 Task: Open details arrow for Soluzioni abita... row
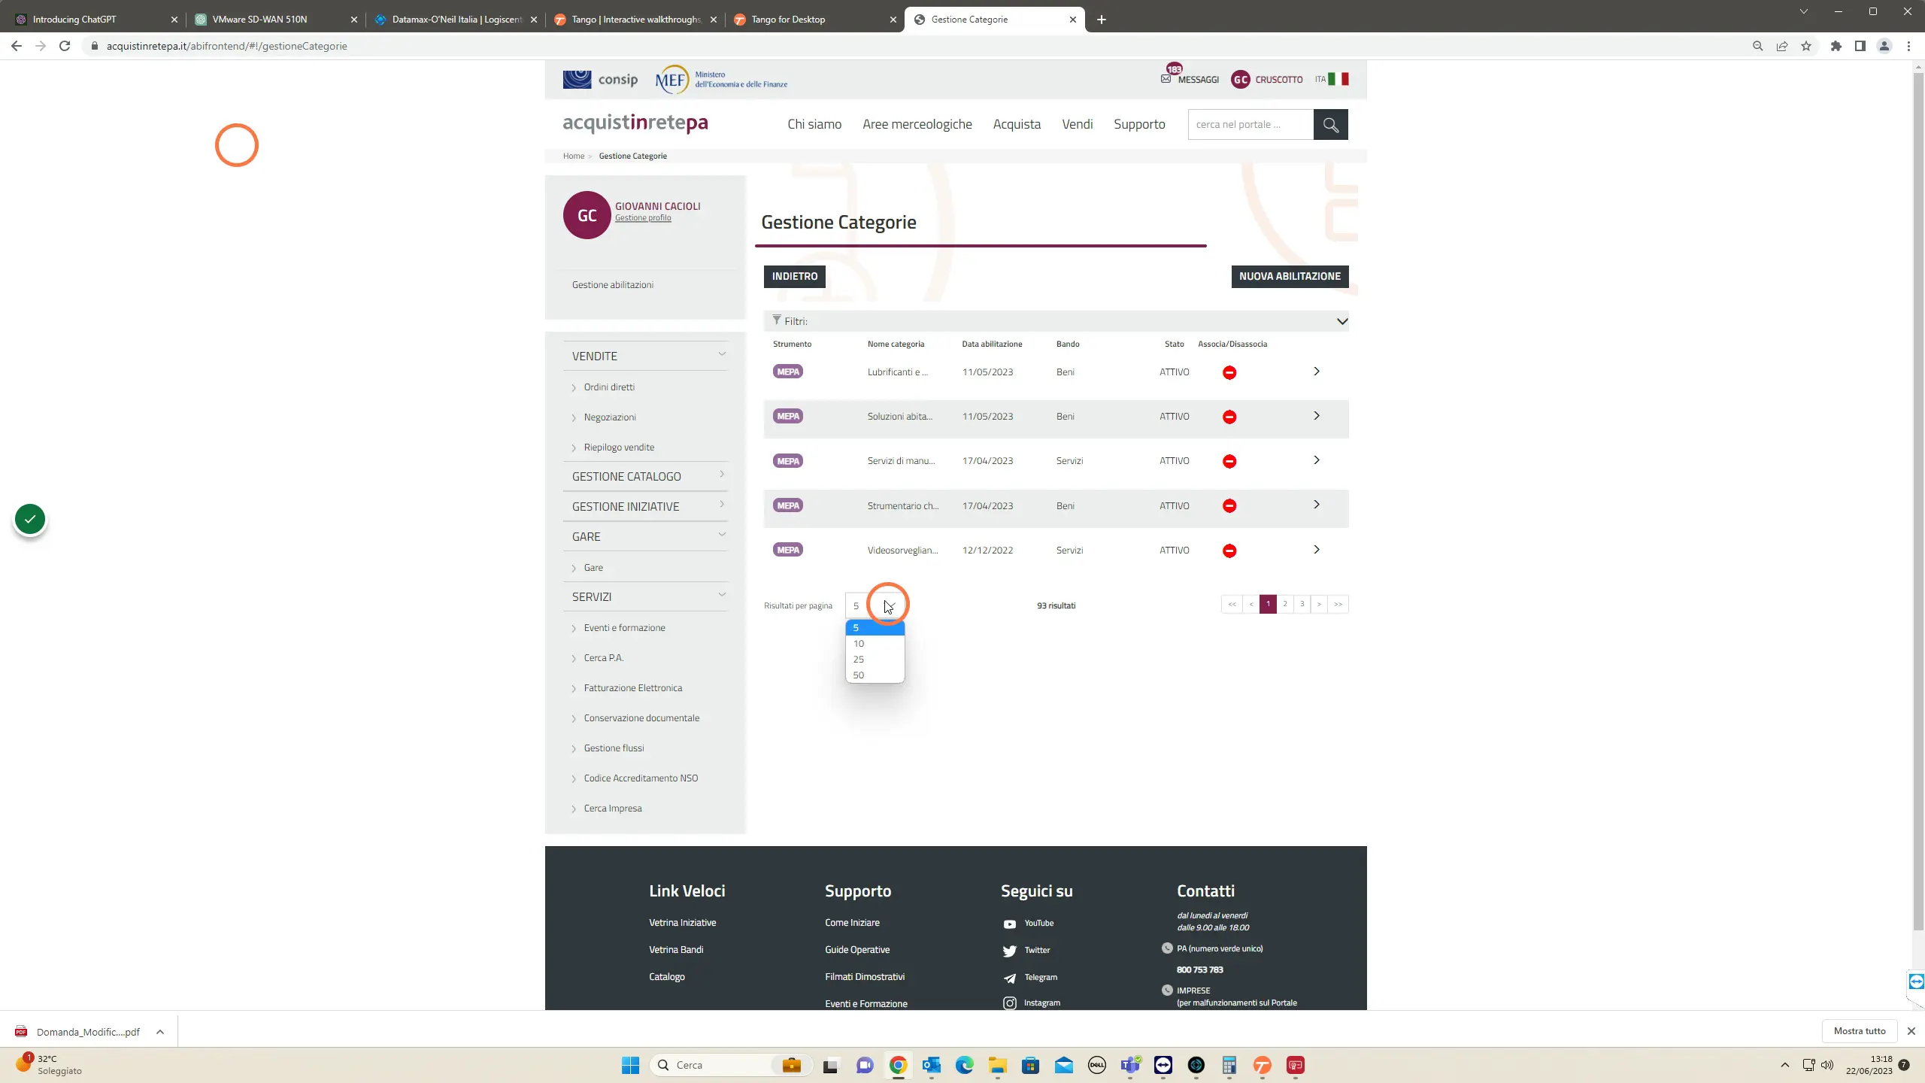tap(1317, 416)
